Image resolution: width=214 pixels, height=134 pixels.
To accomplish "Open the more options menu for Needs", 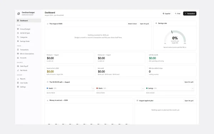I will click(x=93, y=88).
